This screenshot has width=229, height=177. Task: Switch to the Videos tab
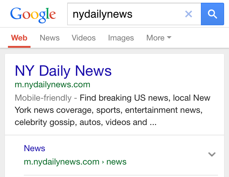point(84,38)
